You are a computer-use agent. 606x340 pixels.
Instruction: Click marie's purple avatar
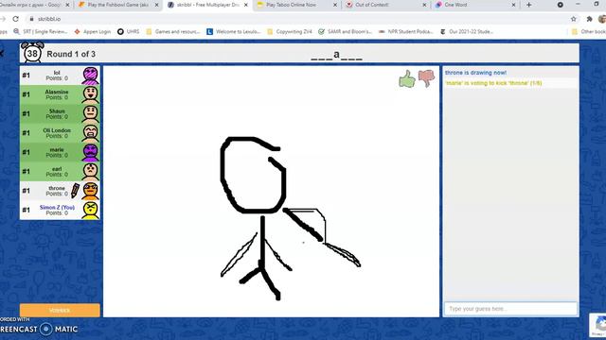(90, 153)
